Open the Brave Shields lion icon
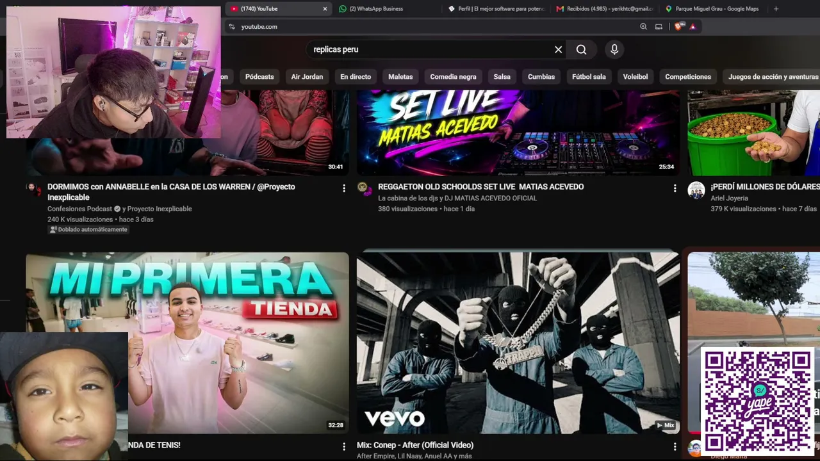Viewport: 820px width, 461px height. coord(679,26)
